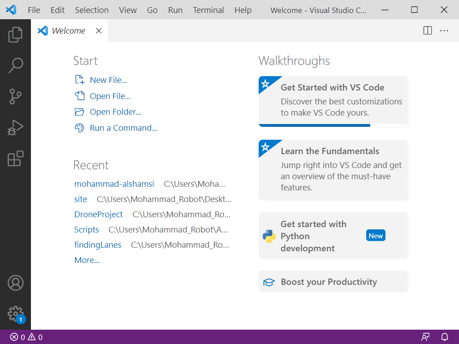Click the site path C:\Users\Mohammad_Robot\Deskt...
This screenshot has height=344, width=459.
pyautogui.click(x=164, y=199)
